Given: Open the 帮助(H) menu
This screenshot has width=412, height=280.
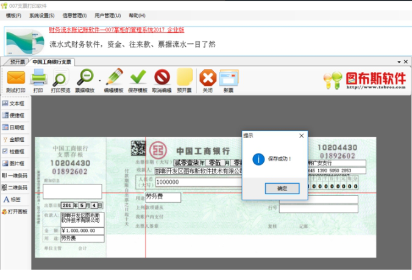Looking at the screenshot, I should (x=137, y=15).
